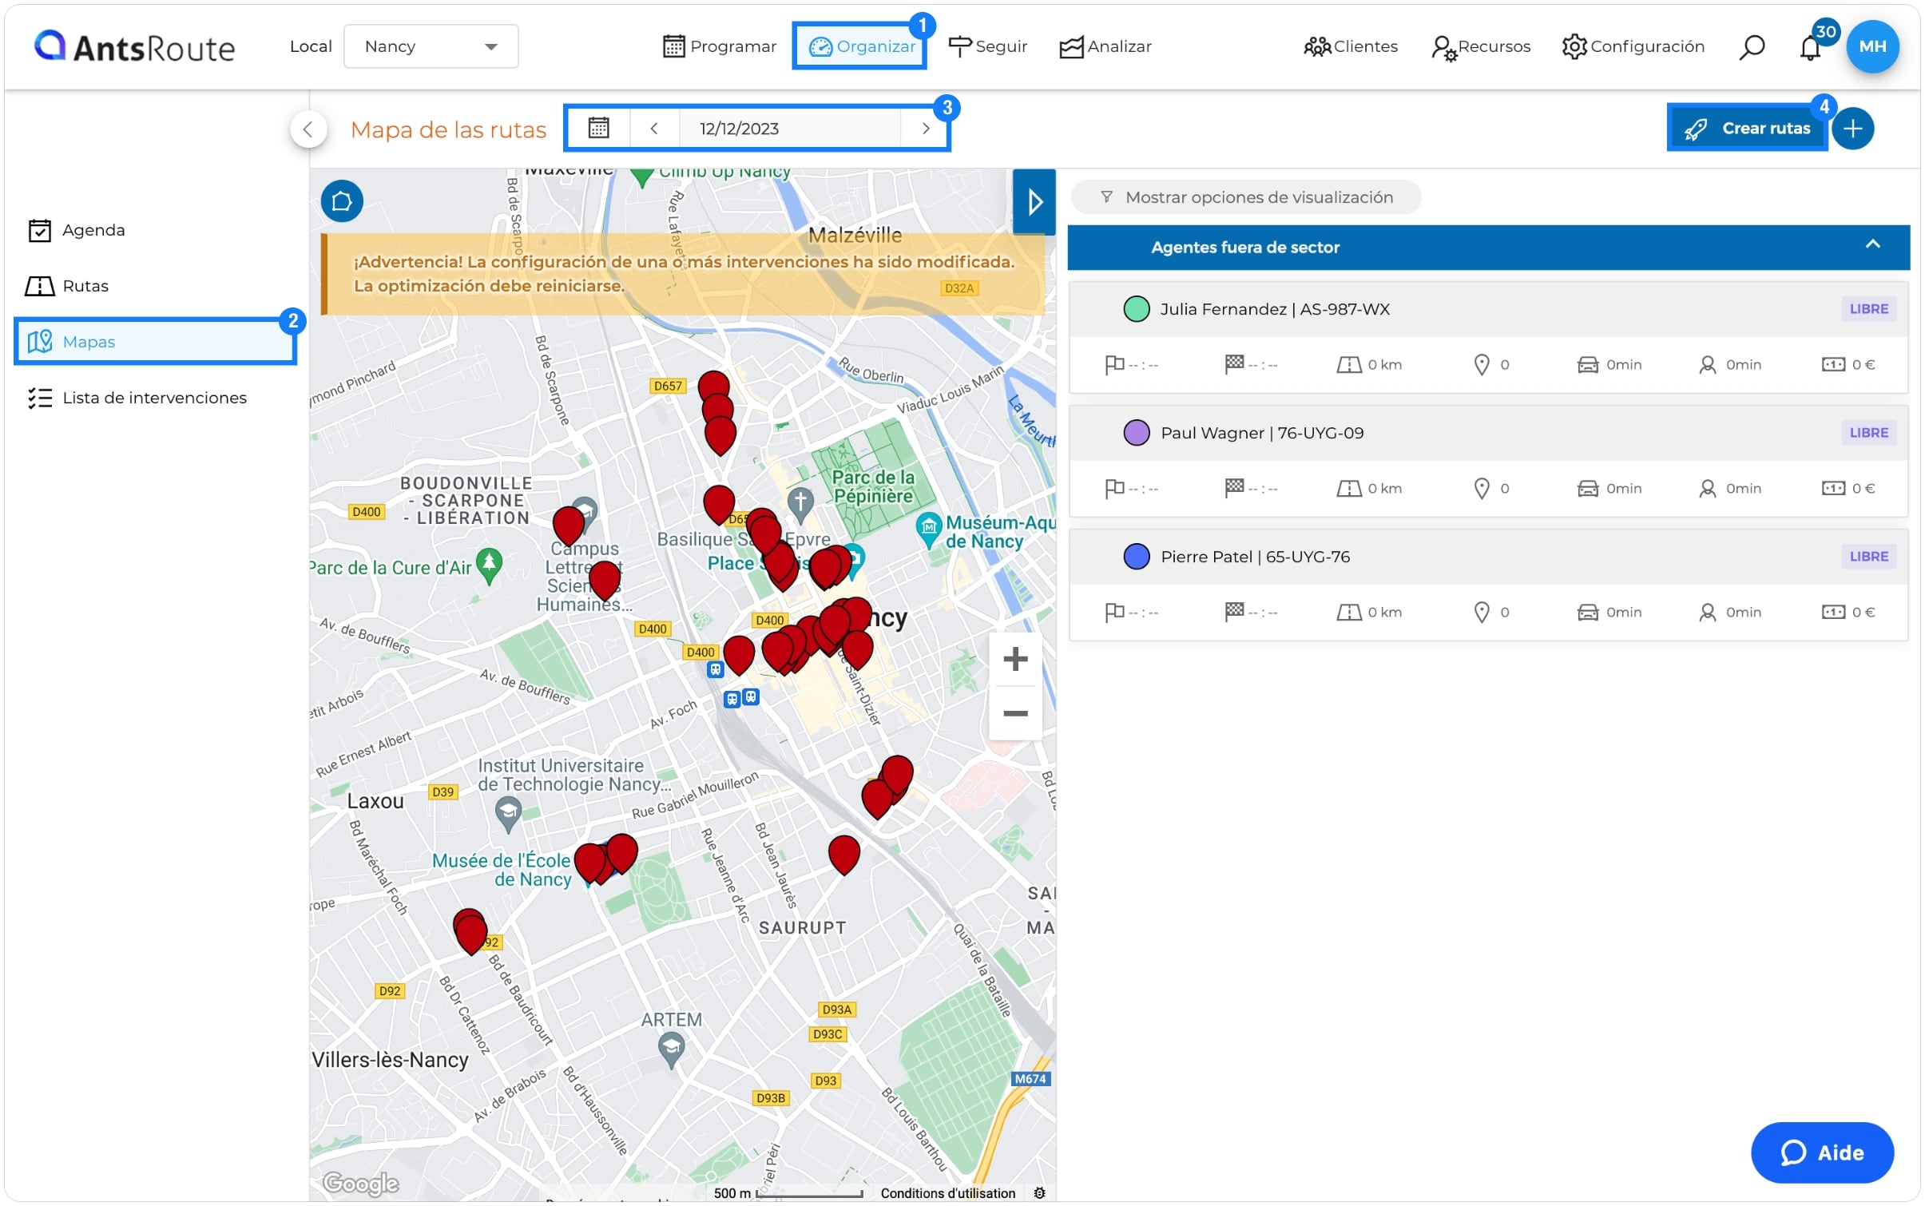Click the round plus button beside Crear rutas
This screenshot has width=1925, height=1206.
[1852, 129]
